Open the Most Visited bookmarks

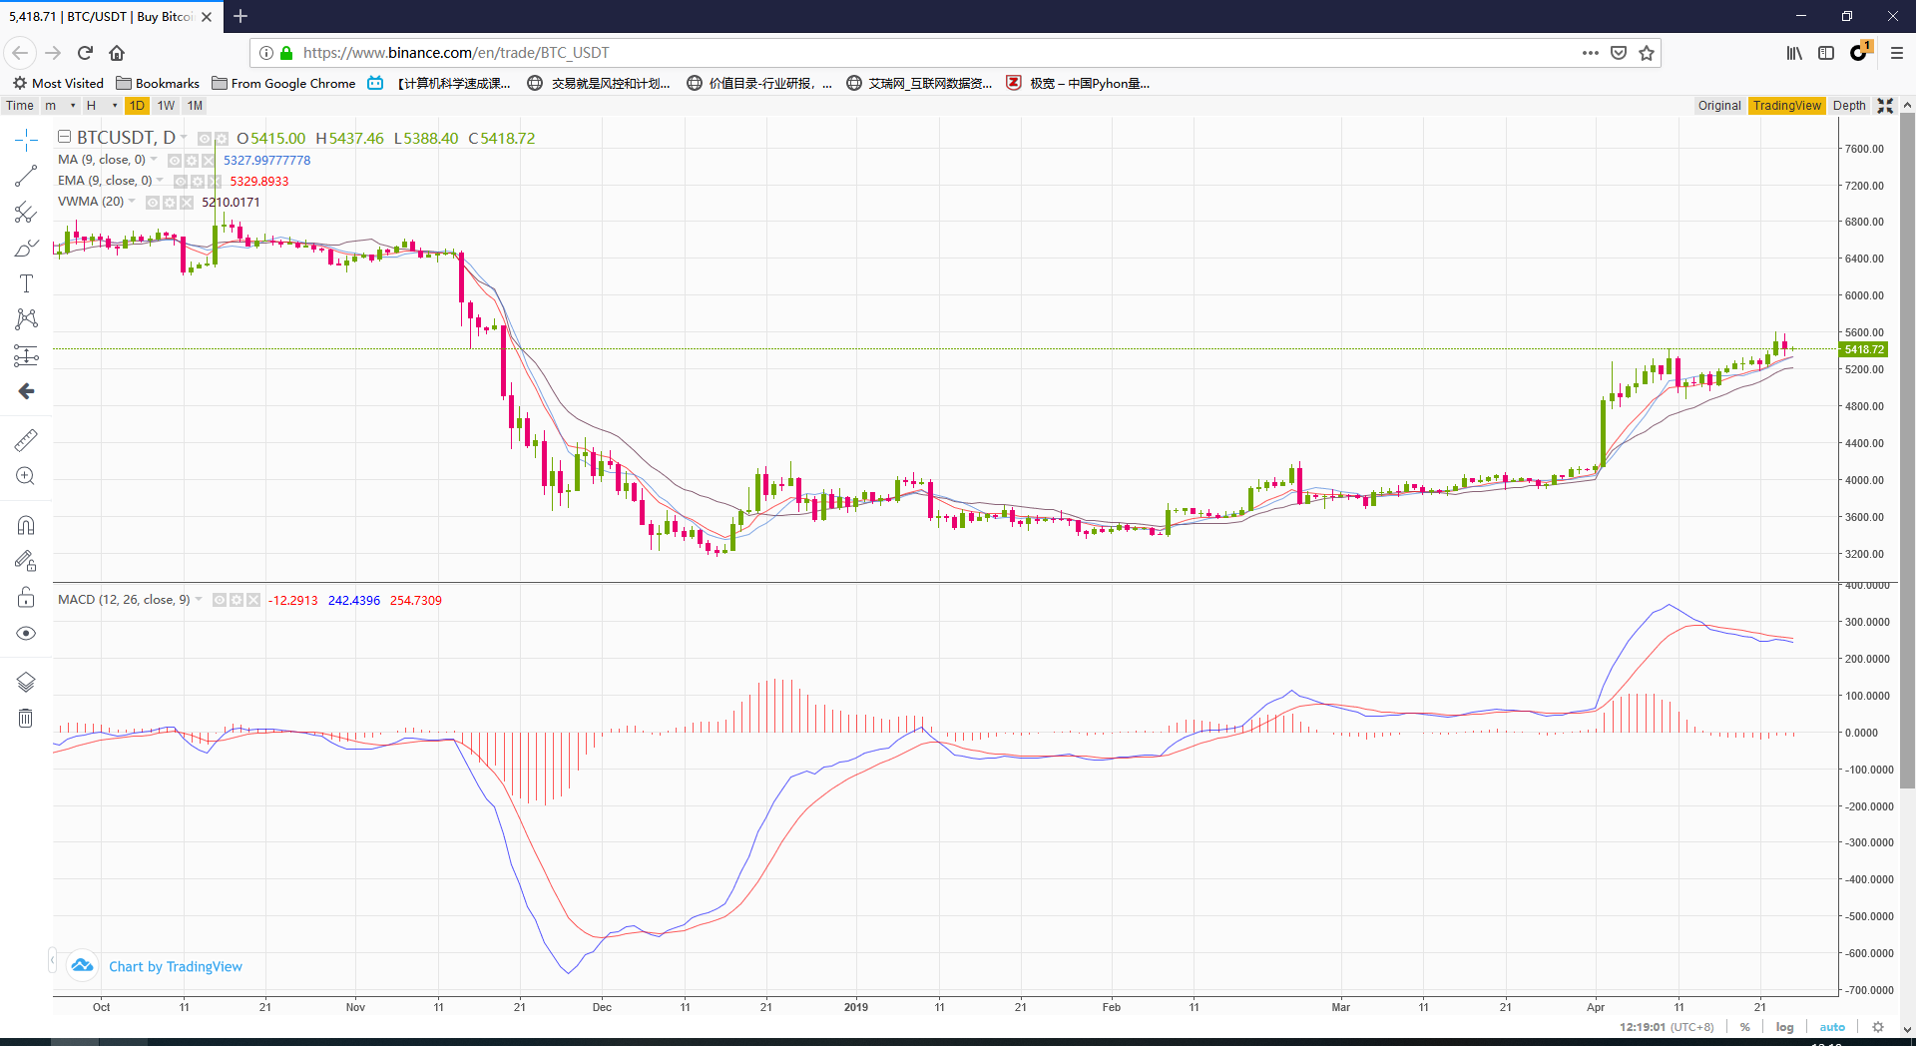coord(58,84)
